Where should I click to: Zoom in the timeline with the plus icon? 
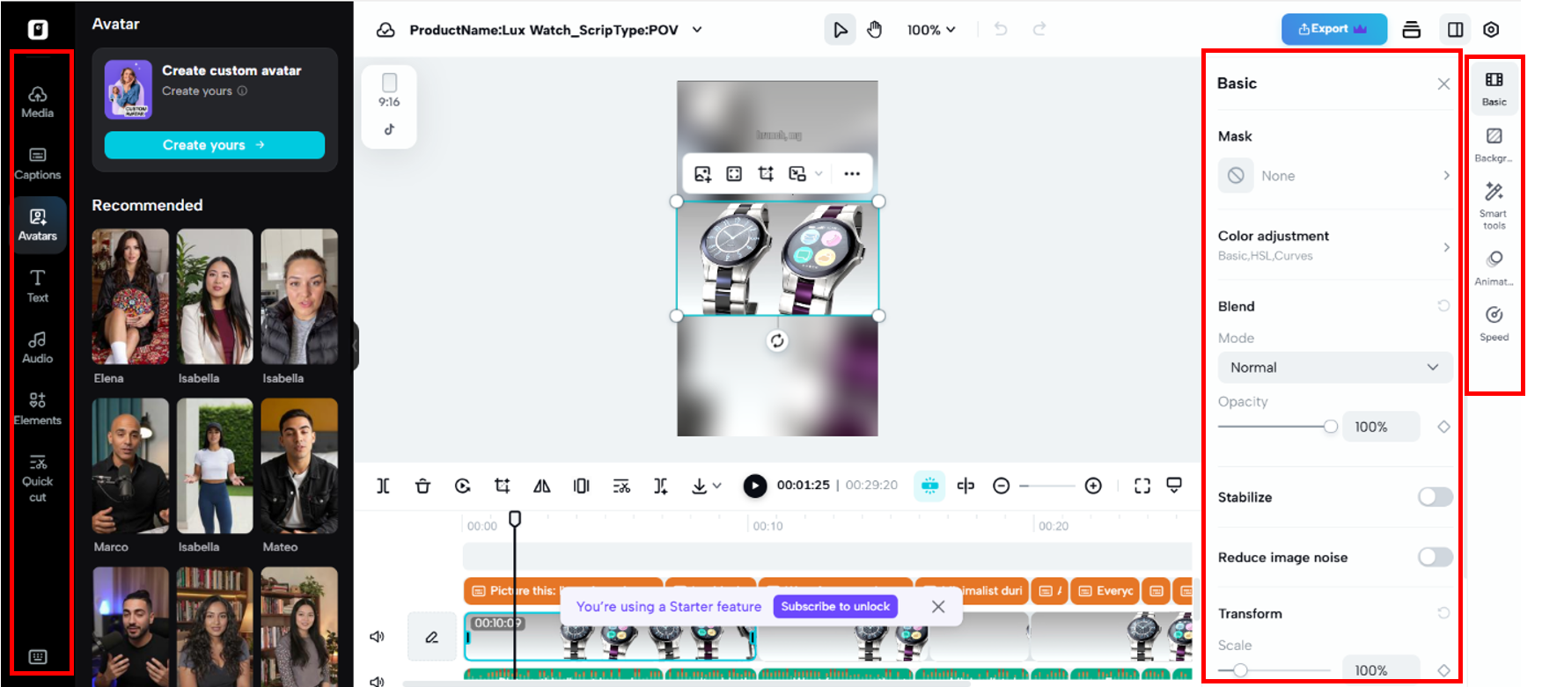coord(1093,486)
